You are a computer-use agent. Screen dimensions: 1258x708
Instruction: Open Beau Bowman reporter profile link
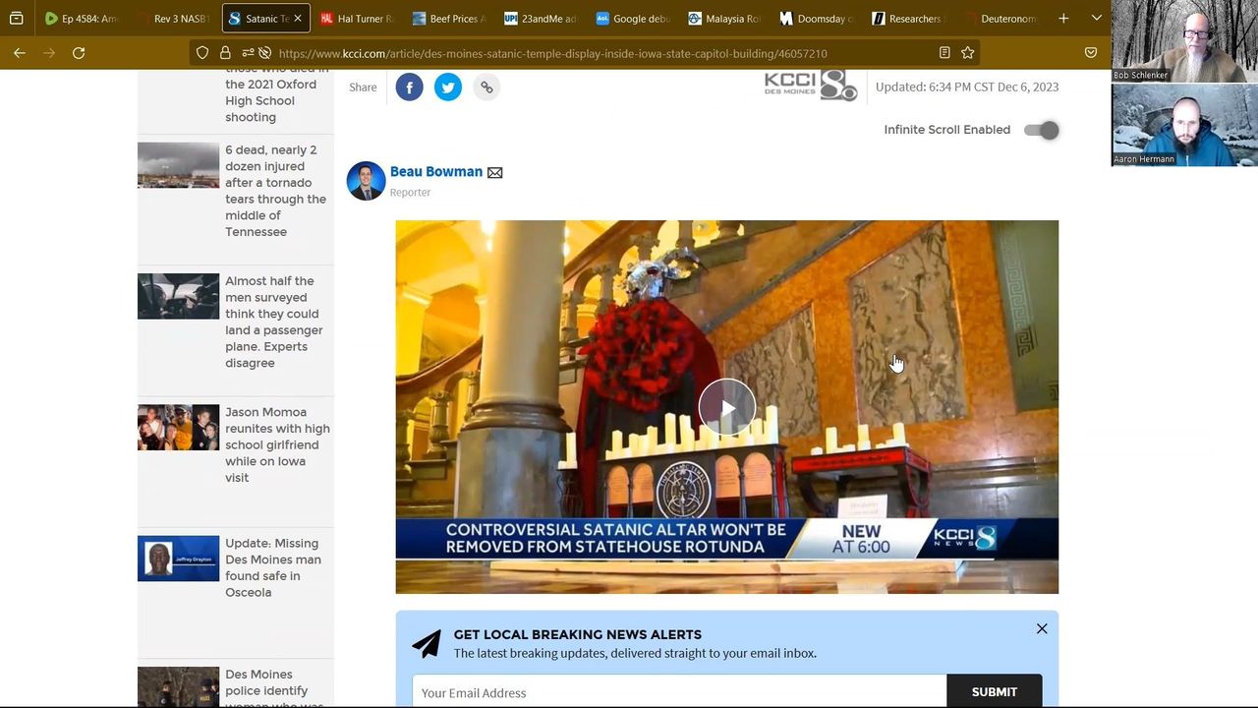point(435,172)
